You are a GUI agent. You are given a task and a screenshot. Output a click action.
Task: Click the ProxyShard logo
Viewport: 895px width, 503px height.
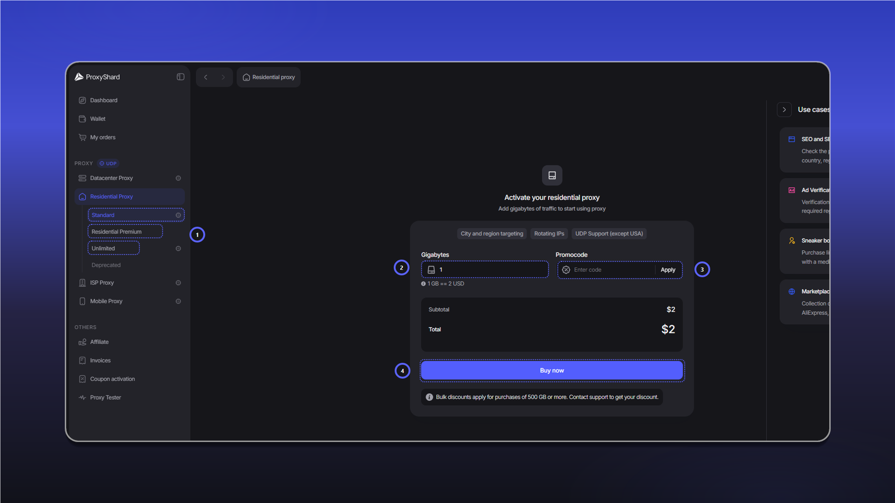[x=97, y=77]
